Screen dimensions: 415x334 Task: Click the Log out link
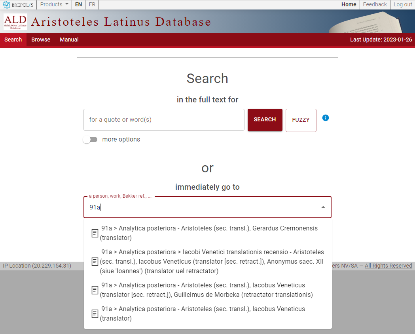click(x=403, y=5)
